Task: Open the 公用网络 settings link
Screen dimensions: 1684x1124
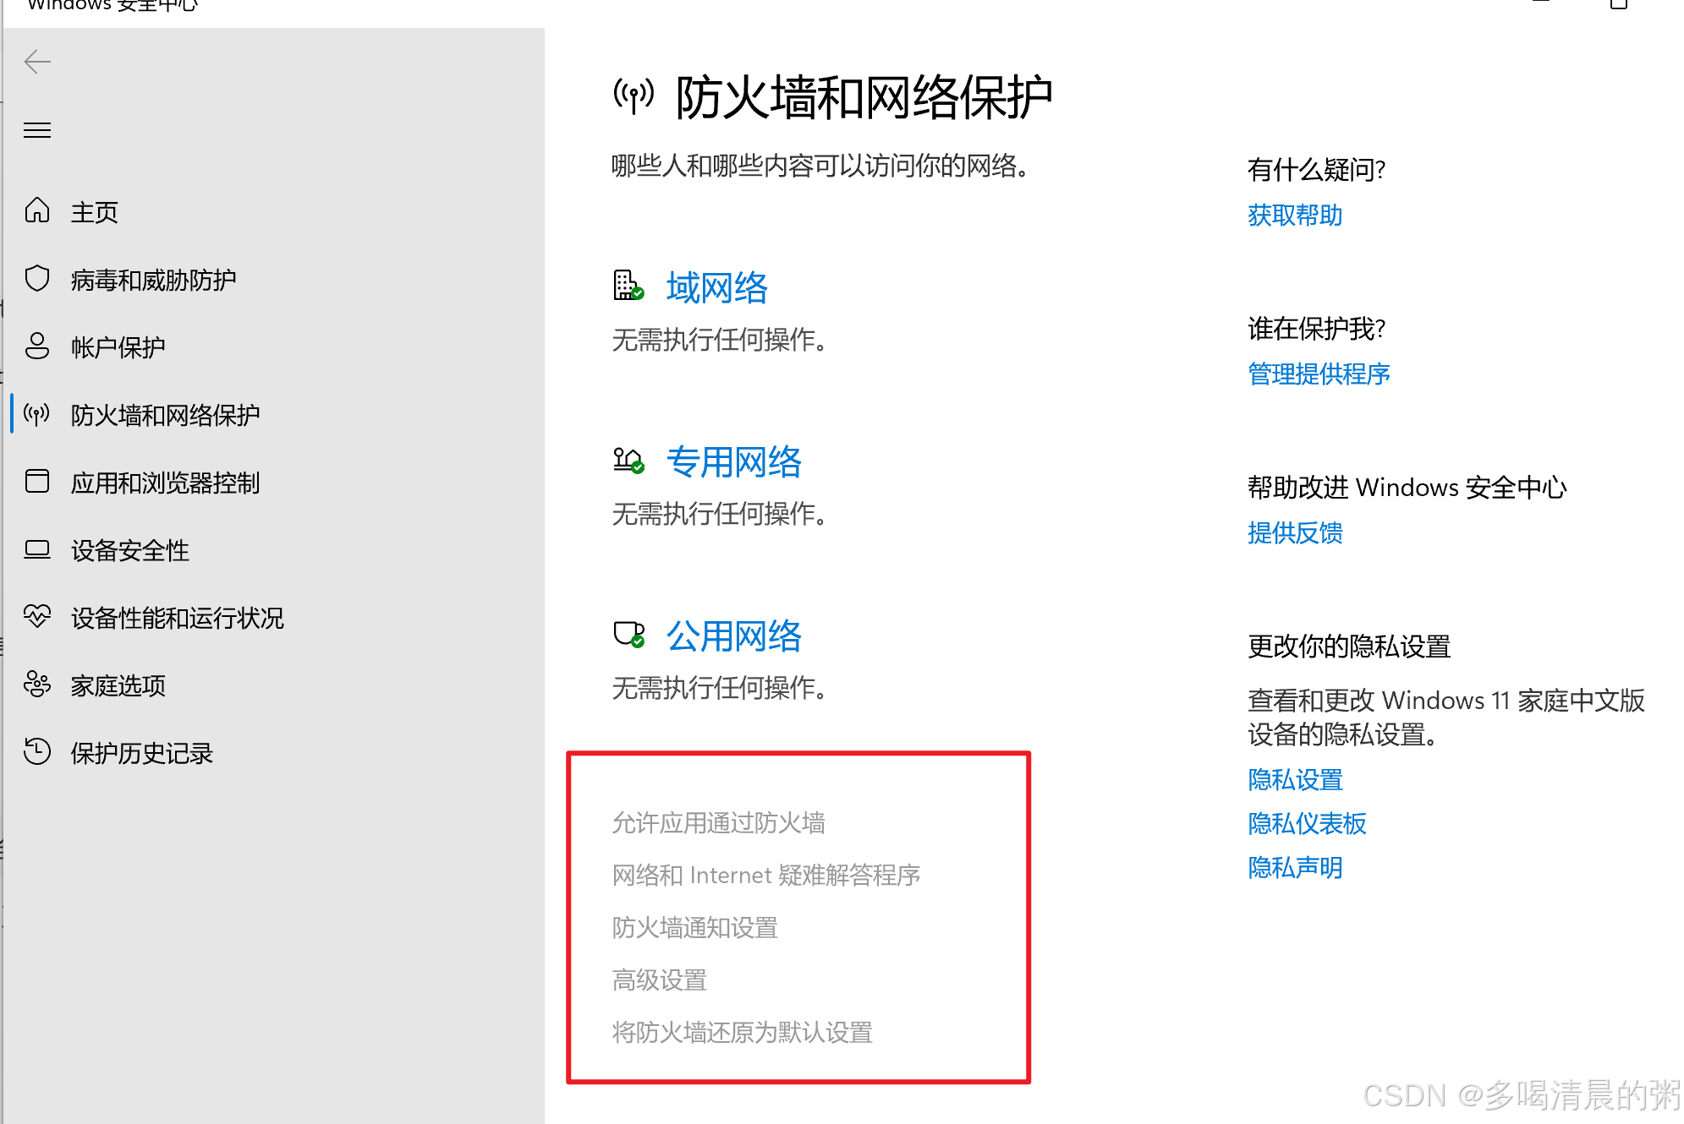Action: pyautogui.click(x=733, y=636)
